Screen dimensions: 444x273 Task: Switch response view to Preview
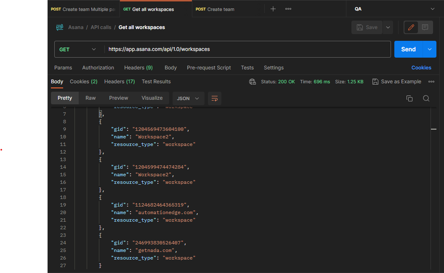click(119, 98)
